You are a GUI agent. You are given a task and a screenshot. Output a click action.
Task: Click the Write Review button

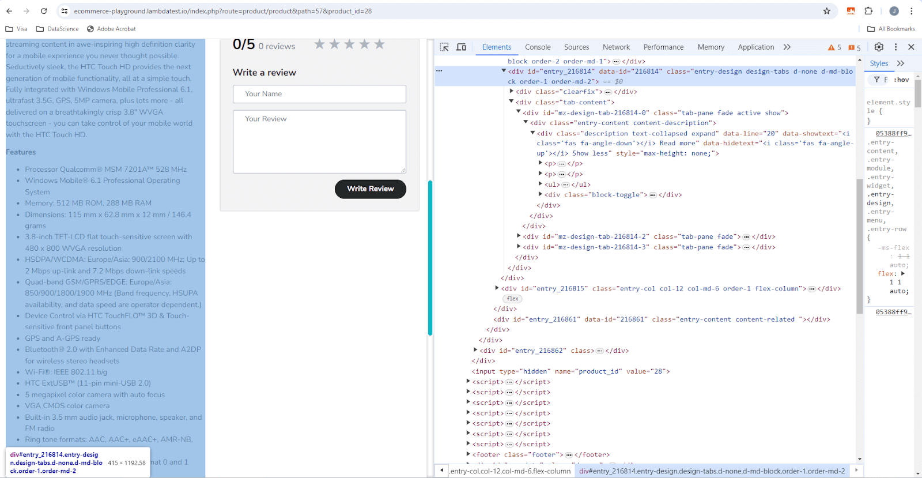click(x=370, y=189)
